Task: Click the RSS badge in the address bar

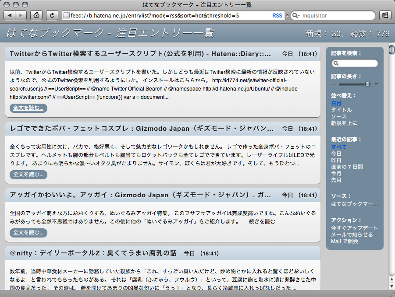Action: [x=277, y=16]
